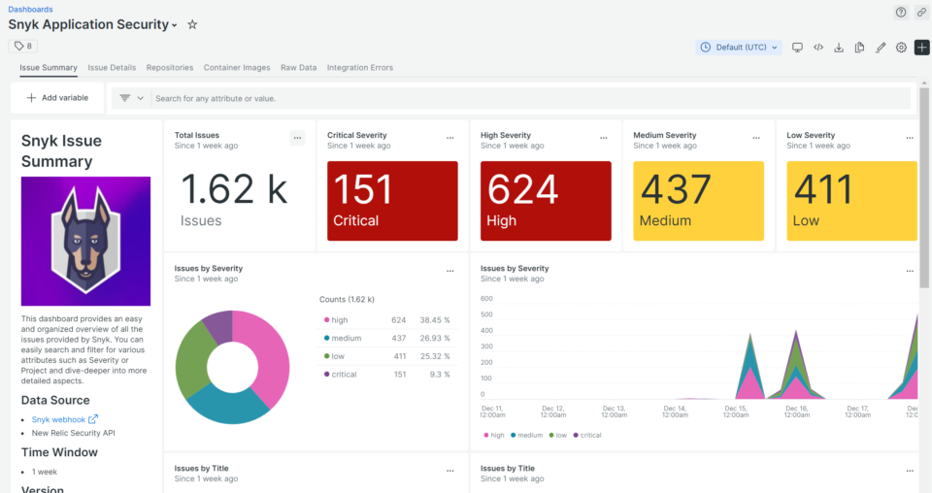Screen dimensions: 932x493
Task: Click the TV mode monitor icon
Action: (798, 48)
